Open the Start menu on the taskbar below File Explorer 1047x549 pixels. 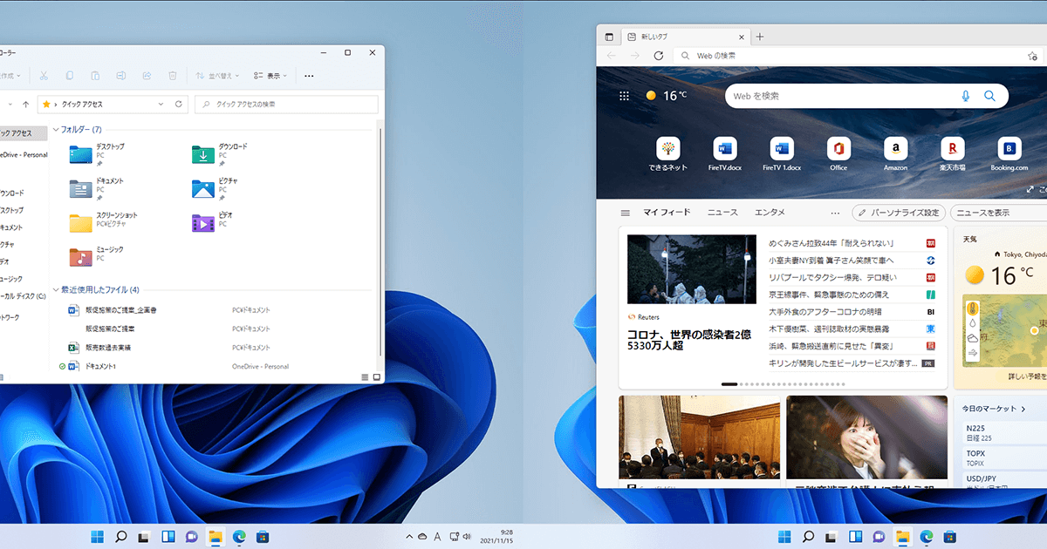click(98, 537)
